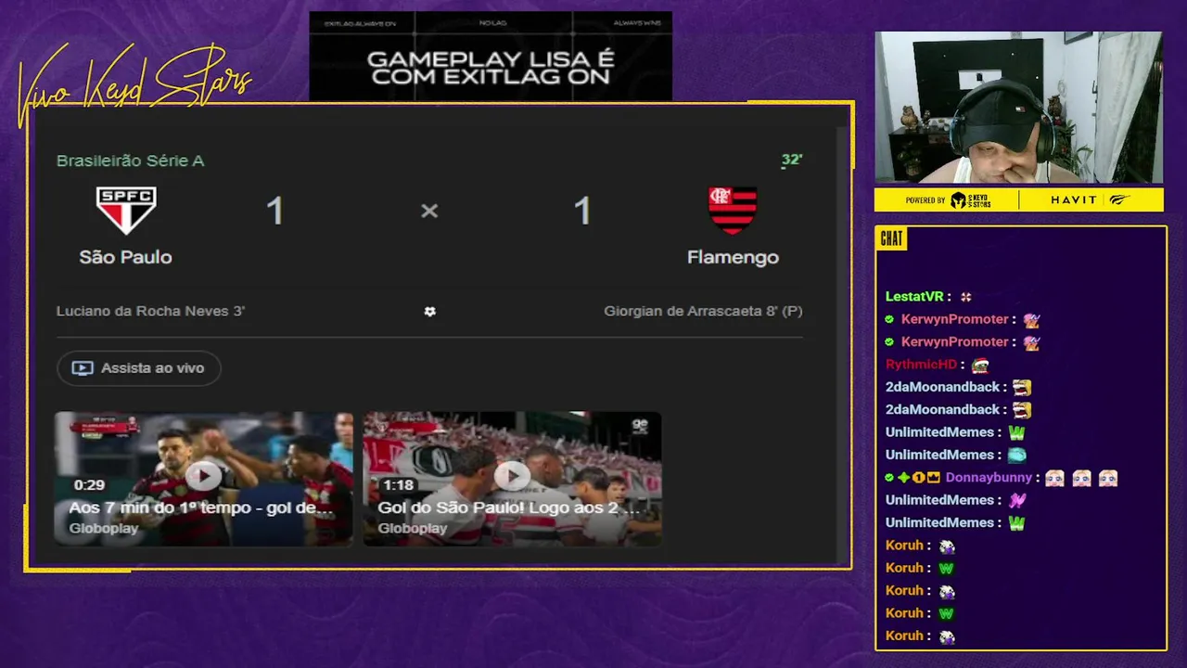Click the São Paulo team name
Image resolution: width=1187 pixels, height=668 pixels.
[125, 257]
